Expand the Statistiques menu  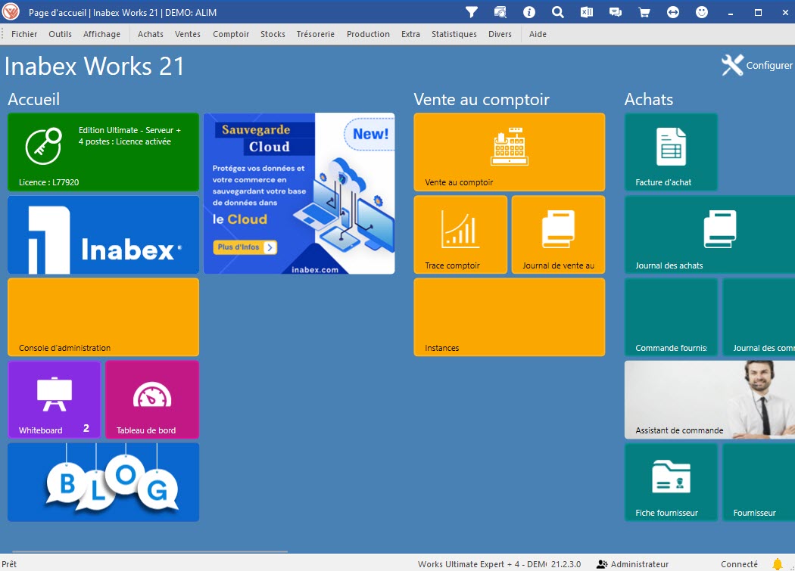pos(454,34)
